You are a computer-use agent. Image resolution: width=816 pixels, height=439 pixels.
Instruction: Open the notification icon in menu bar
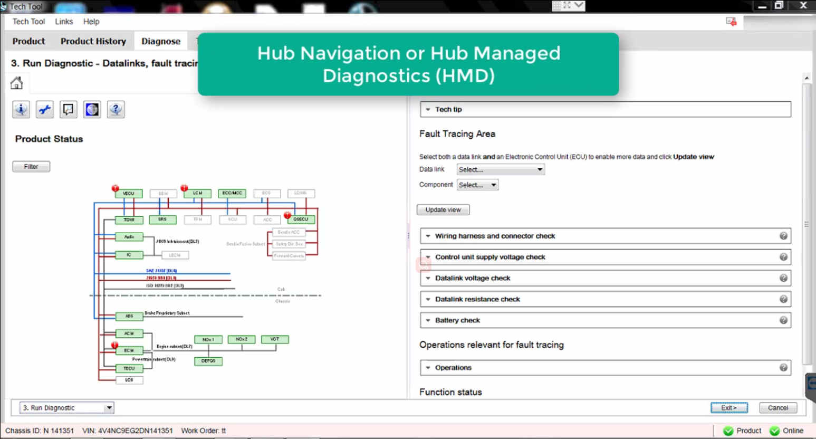point(731,22)
